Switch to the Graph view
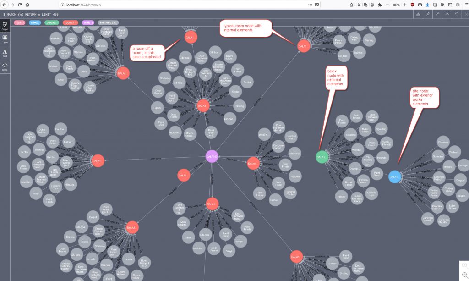 [x=5, y=25]
